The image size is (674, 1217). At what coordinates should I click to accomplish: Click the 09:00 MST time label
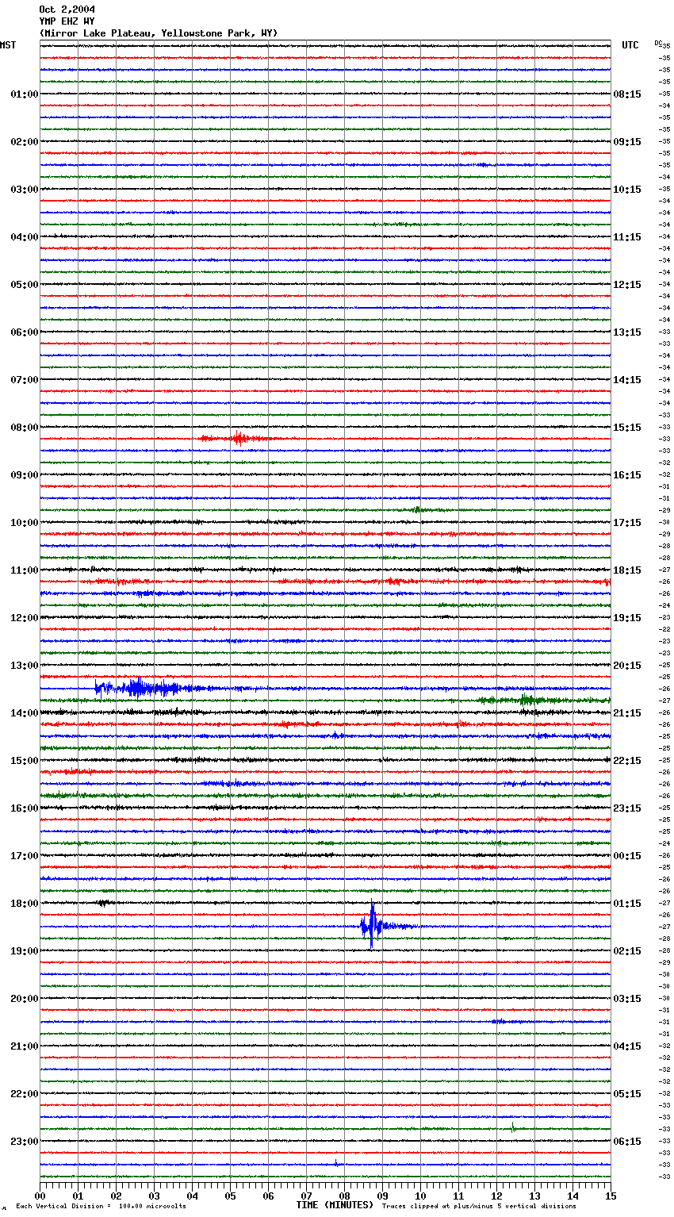coord(24,475)
